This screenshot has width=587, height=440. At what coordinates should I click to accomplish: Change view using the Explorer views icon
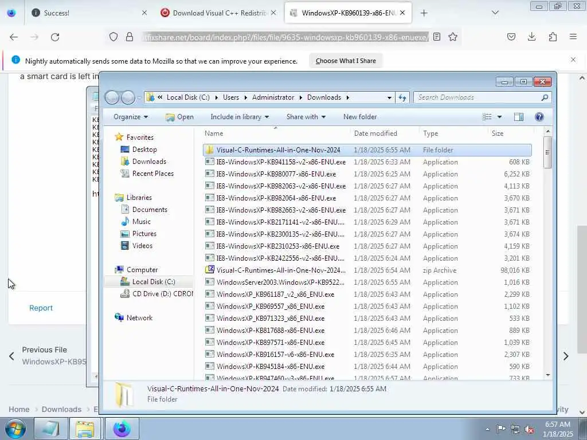(487, 117)
